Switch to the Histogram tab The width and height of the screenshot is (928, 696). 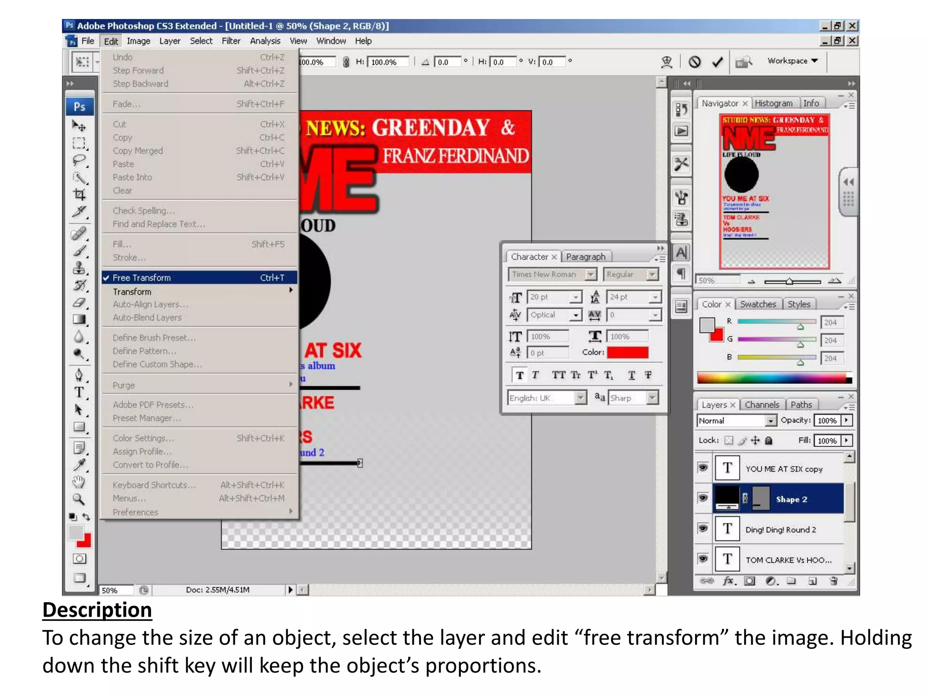pyautogui.click(x=773, y=103)
